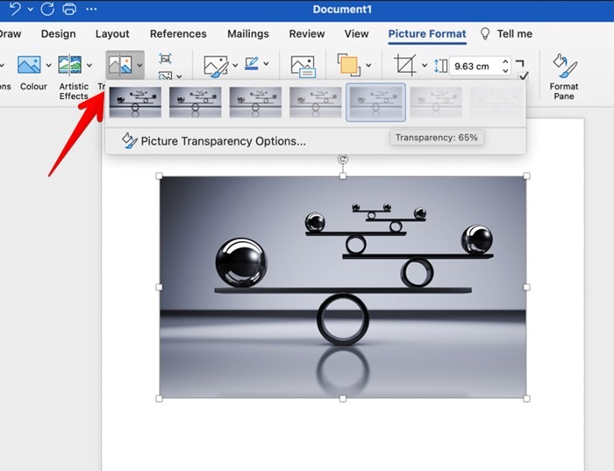Click the shape height icon beside 9.63 cm
Image resolution: width=614 pixels, height=471 pixels.
[x=440, y=66]
